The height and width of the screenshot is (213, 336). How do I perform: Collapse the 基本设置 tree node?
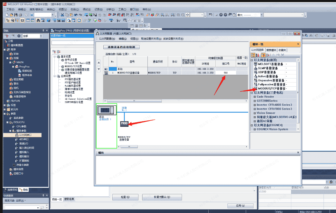(55, 57)
